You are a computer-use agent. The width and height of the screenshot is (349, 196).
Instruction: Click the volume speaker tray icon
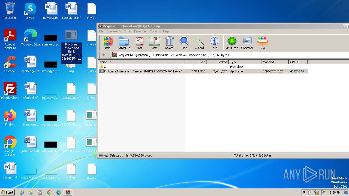click(310, 192)
